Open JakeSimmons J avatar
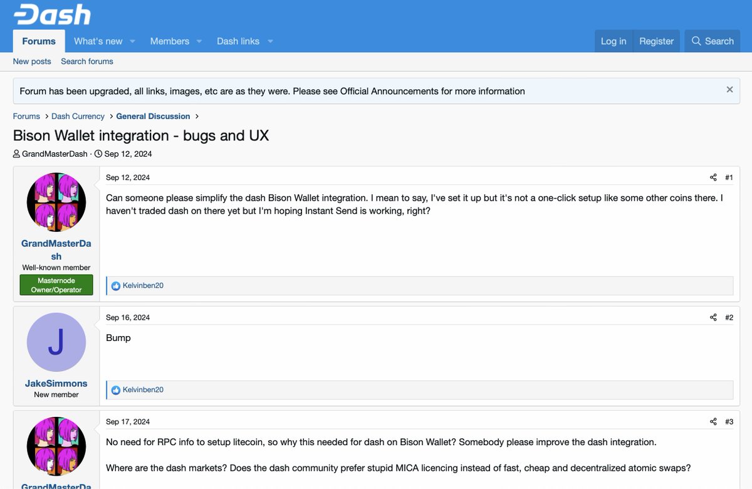Screen dimensions: 752x489 [56, 342]
